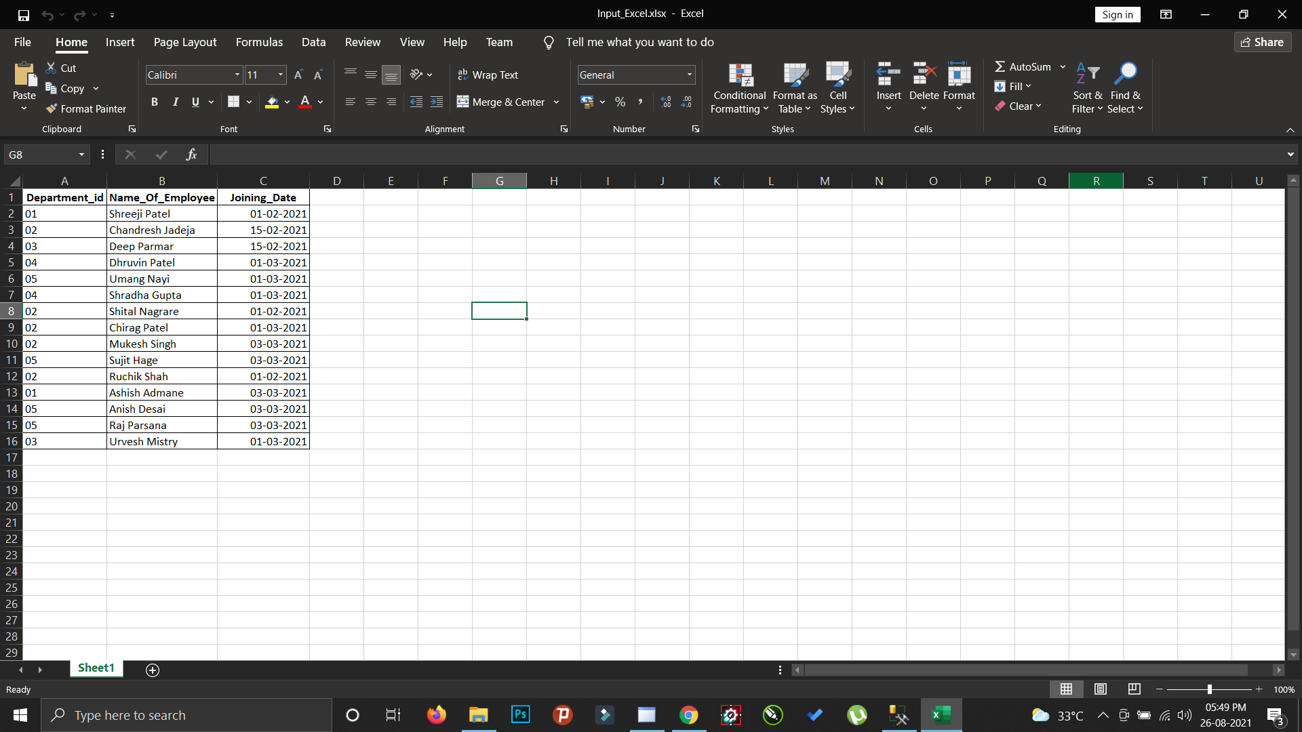Add a new sheet with plus icon
Image resolution: width=1302 pixels, height=732 pixels.
coord(153,670)
